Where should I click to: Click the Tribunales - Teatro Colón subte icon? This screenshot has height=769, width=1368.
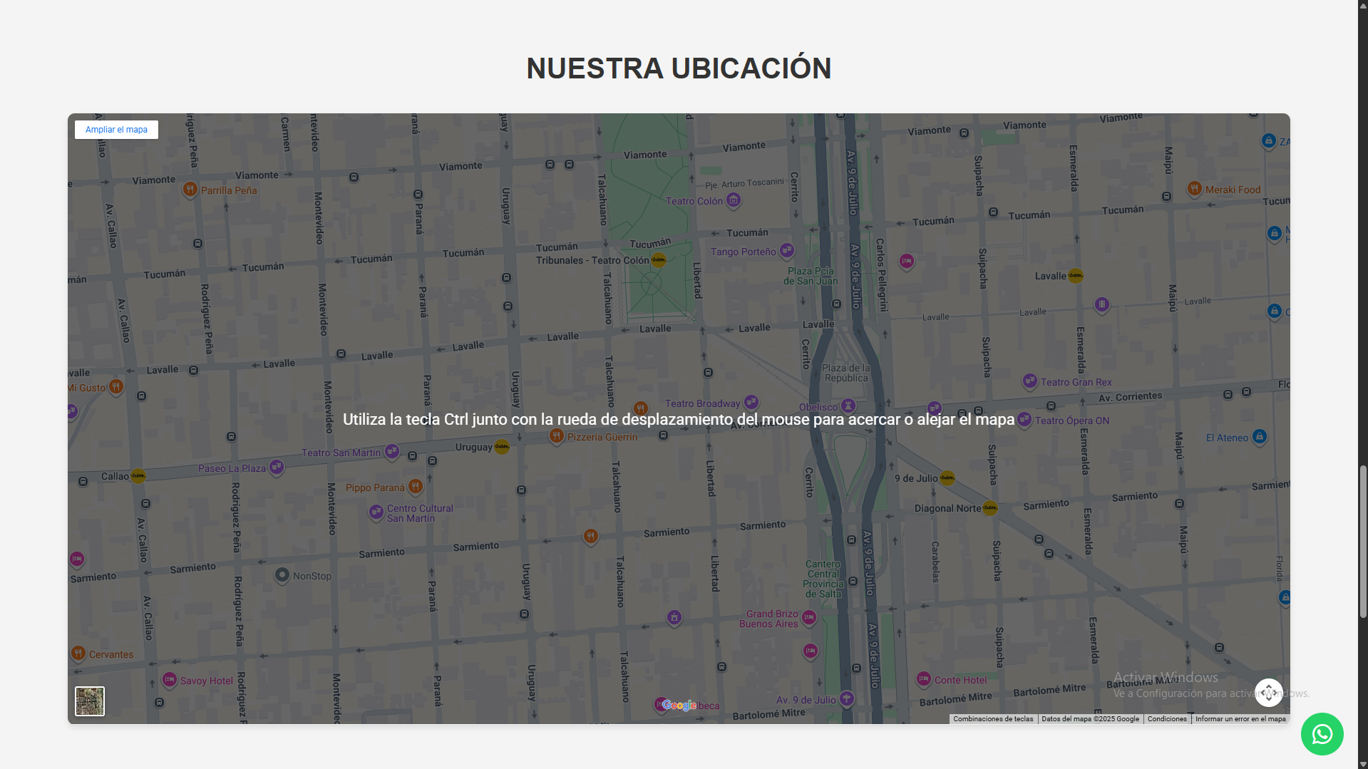pyautogui.click(x=659, y=259)
